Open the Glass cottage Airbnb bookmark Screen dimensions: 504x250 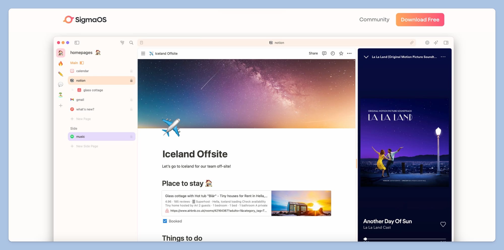tap(246, 203)
